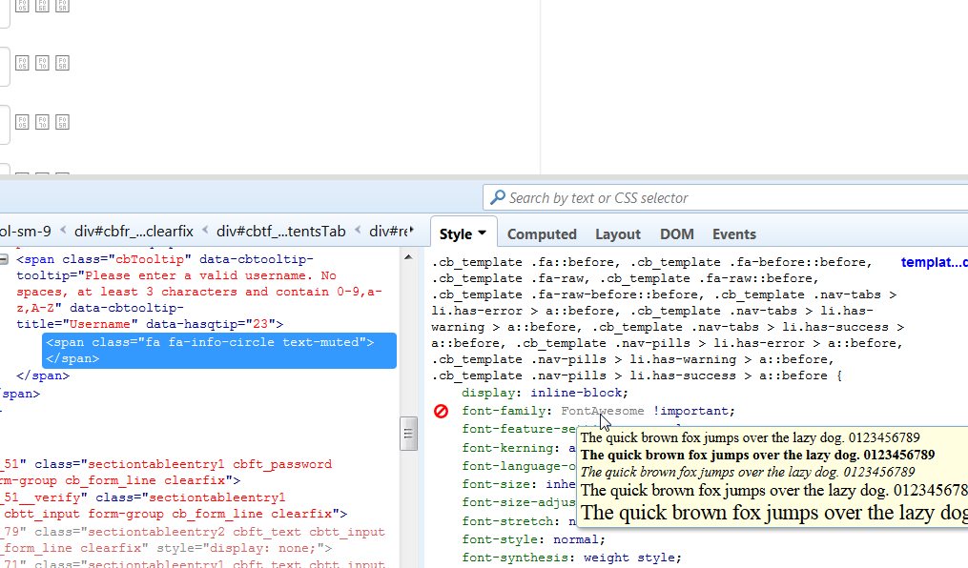The width and height of the screenshot is (968, 568).
Task: Open the Events tab
Action: pyautogui.click(x=733, y=233)
